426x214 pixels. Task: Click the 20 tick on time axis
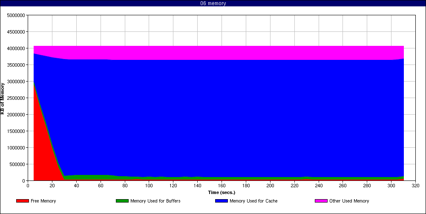[x=52, y=186]
